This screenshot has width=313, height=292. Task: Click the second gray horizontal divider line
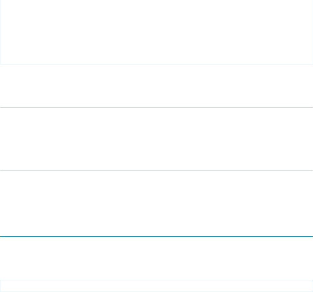(156, 171)
